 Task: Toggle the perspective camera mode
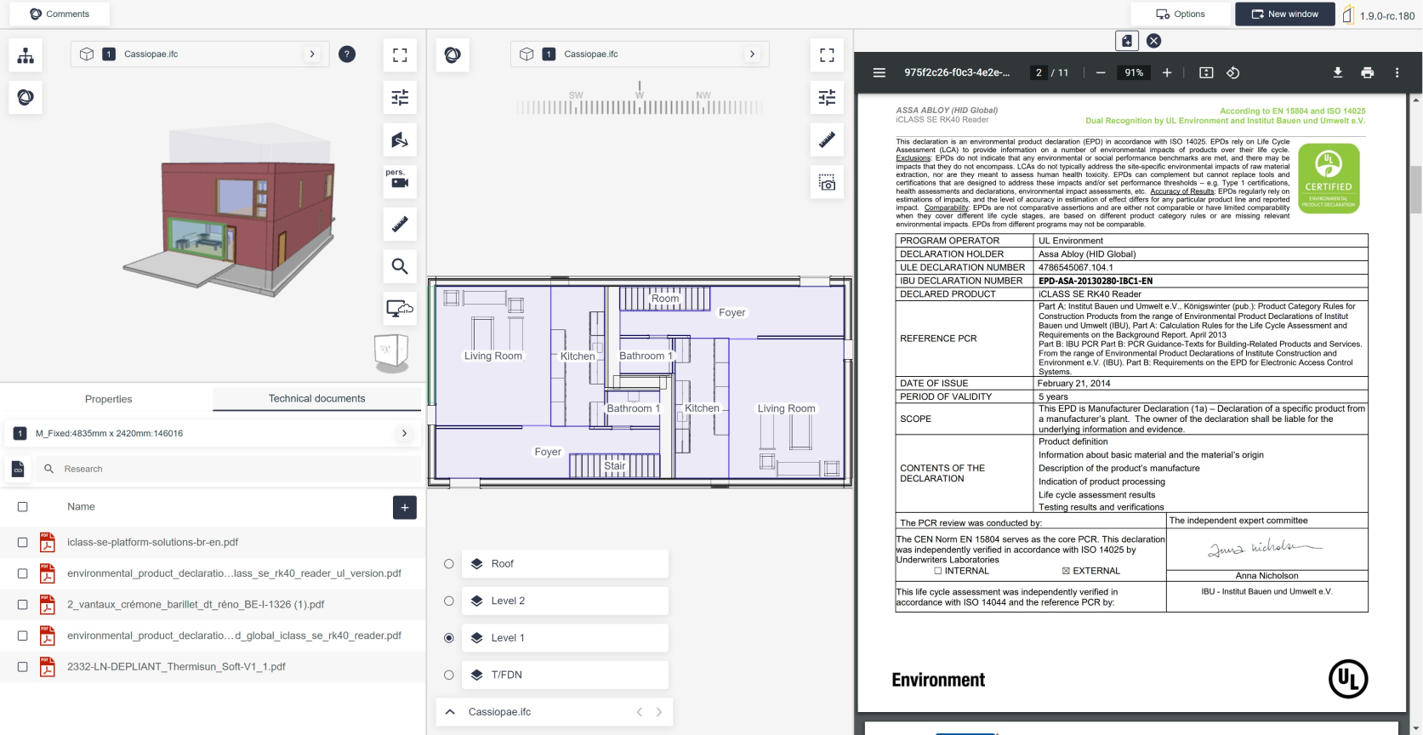tap(400, 180)
